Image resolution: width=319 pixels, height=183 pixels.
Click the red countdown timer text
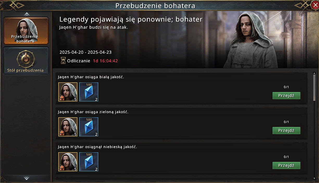[x=105, y=61]
